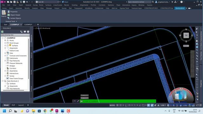
Task: Open the Inquiry tool in the ribbon
Action: 3,14
